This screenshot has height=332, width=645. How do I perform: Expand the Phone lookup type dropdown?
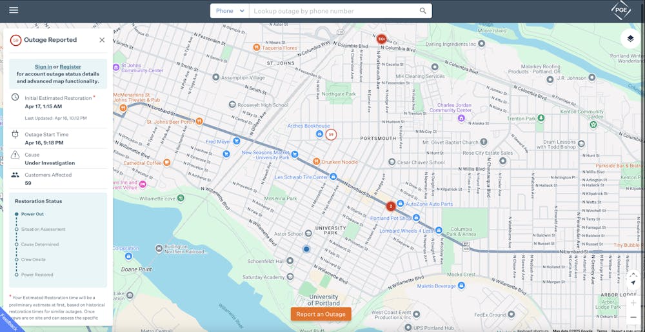[x=230, y=11]
